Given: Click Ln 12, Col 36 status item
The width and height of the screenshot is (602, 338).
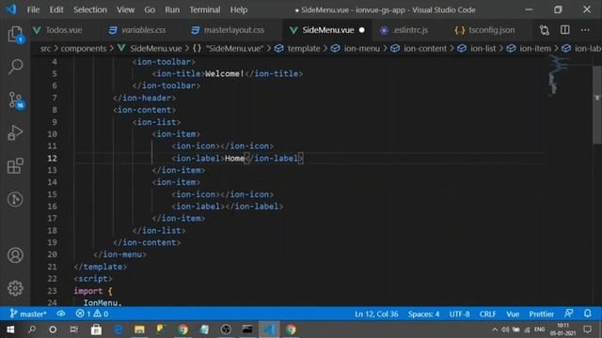Looking at the screenshot, I should [376, 314].
